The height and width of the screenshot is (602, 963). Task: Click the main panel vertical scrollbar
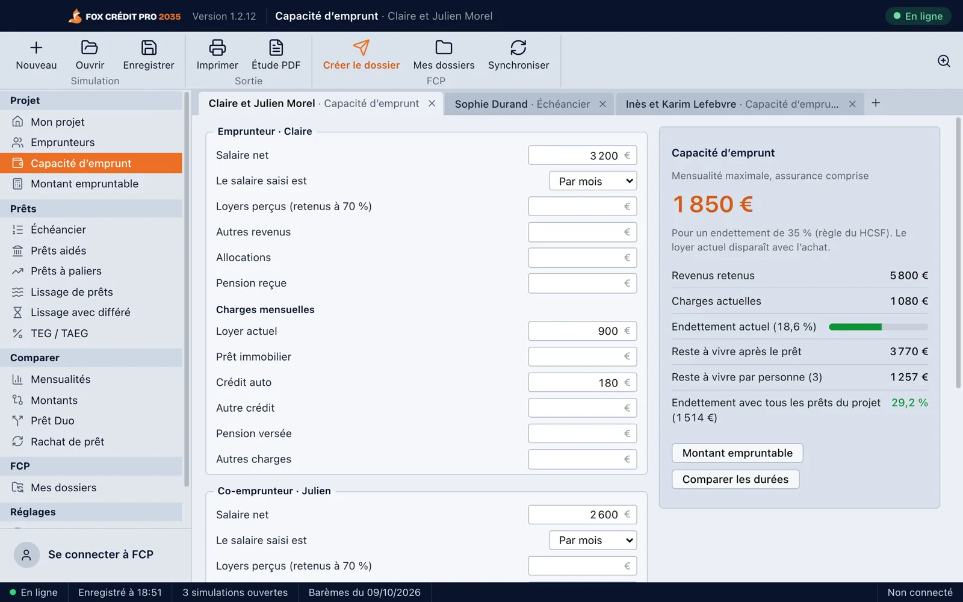pos(958,253)
